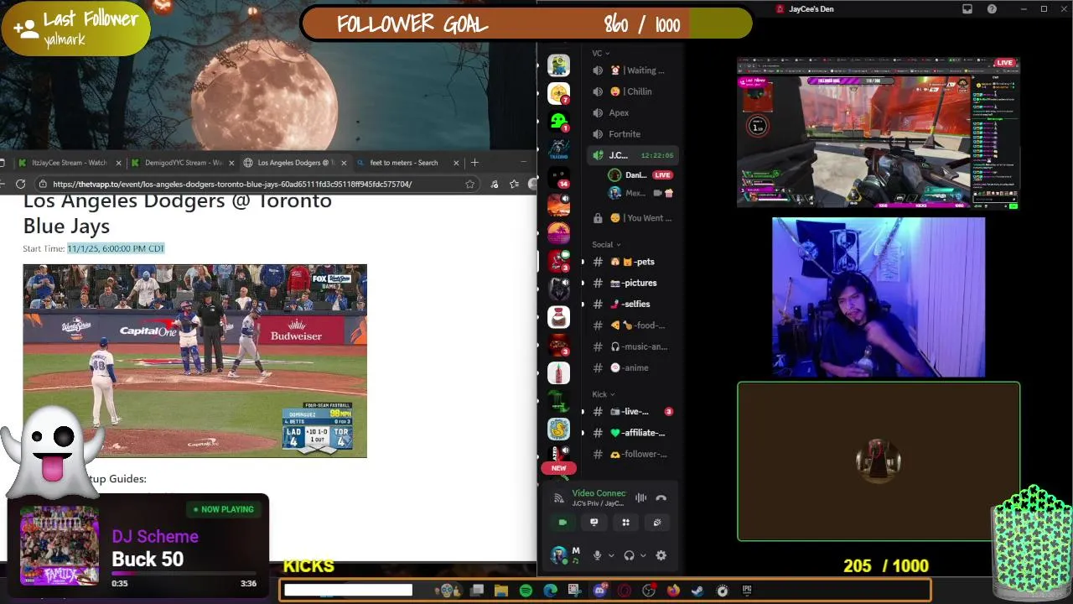1073x604 pixels.
Task: Close the ItzJayCee Stream tab
Action: (118, 163)
